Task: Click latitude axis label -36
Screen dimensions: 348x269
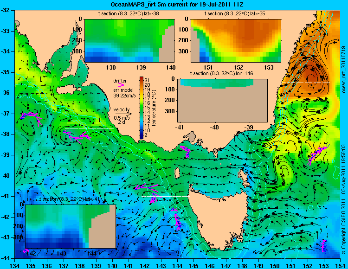Action: (6, 93)
